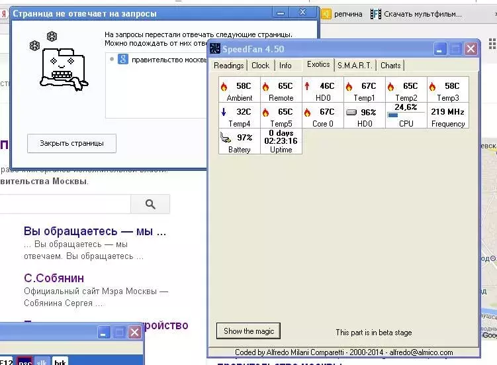Click the Закрыть страницы button
Screen dimensions: 497x365
[71, 143]
